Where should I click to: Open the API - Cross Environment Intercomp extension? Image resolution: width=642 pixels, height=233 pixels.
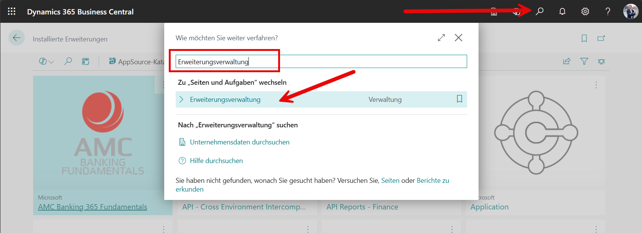(244, 207)
